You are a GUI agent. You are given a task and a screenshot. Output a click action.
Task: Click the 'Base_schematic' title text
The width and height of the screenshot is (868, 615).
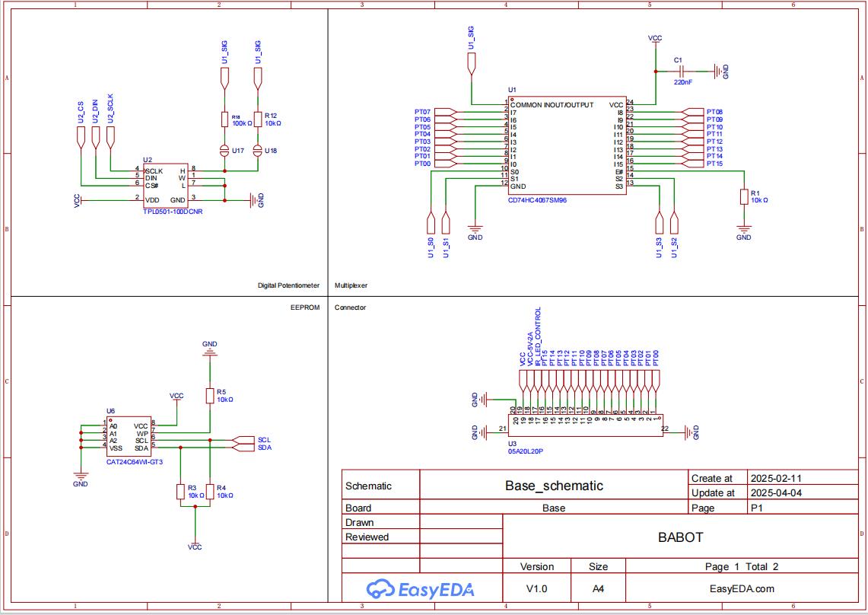[x=554, y=486]
